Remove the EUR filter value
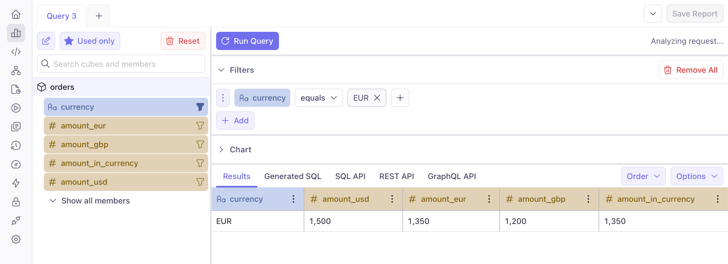Viewport: 728px width, 264px height. pyautogui.click(x=377, y=98)
